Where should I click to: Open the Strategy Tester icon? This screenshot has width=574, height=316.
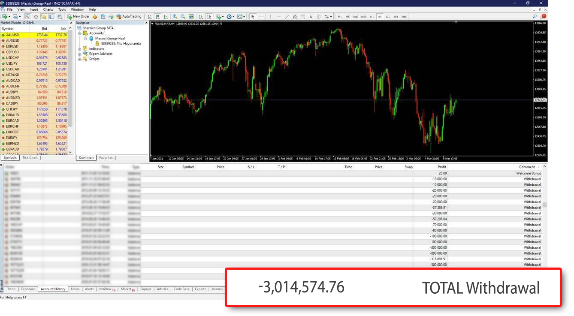pos(60,17)
